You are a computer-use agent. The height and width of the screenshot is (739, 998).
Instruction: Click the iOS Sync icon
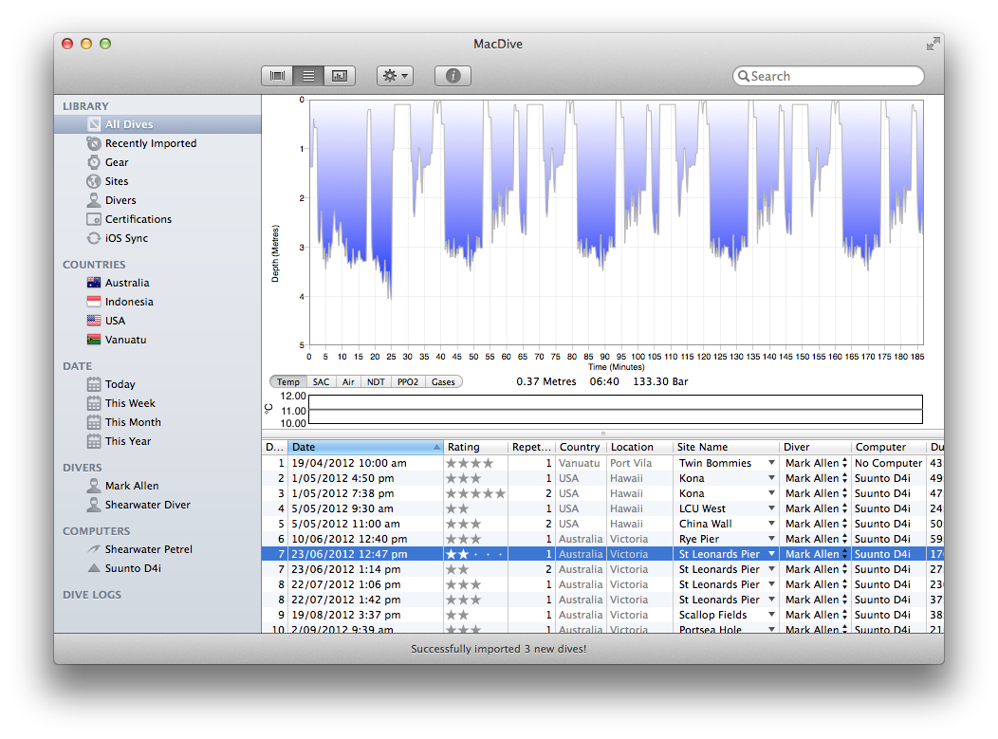94,238
